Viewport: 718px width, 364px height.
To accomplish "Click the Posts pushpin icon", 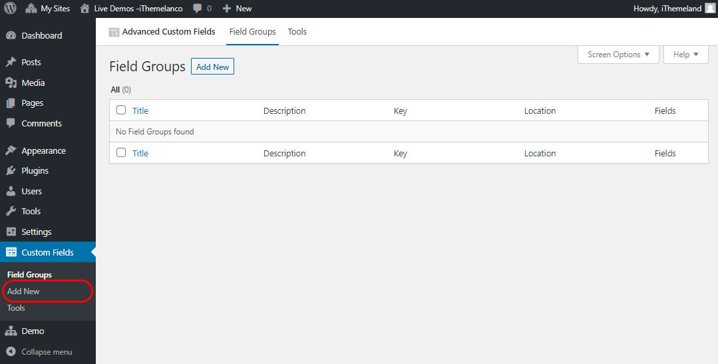I will (11, 62).
